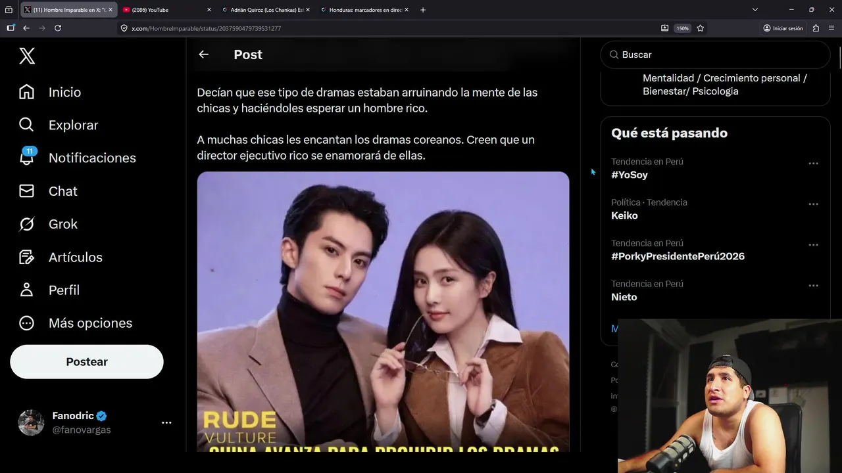The image size is (842, 473).
Task: Click the Notificaciones bell icon
Action: 26,158
